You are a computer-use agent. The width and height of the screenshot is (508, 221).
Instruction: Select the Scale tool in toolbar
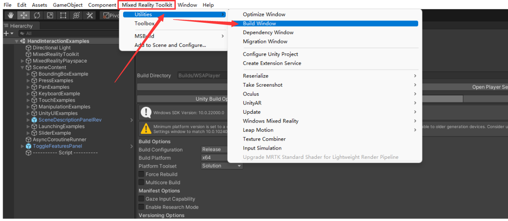(x=50, y=15)
